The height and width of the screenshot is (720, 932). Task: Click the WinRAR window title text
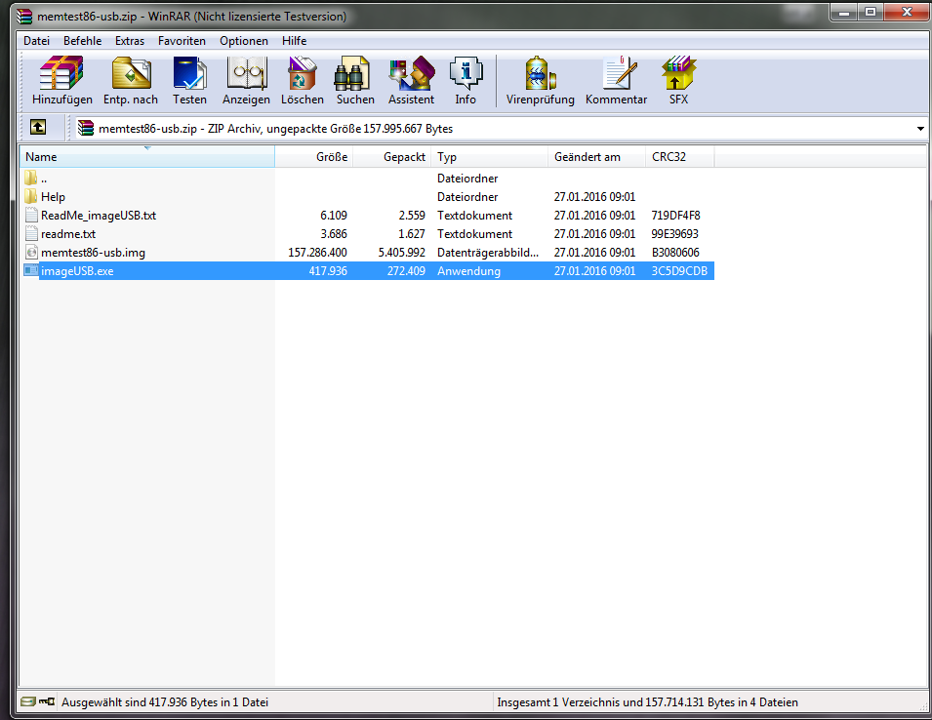(x=191, y=16)
